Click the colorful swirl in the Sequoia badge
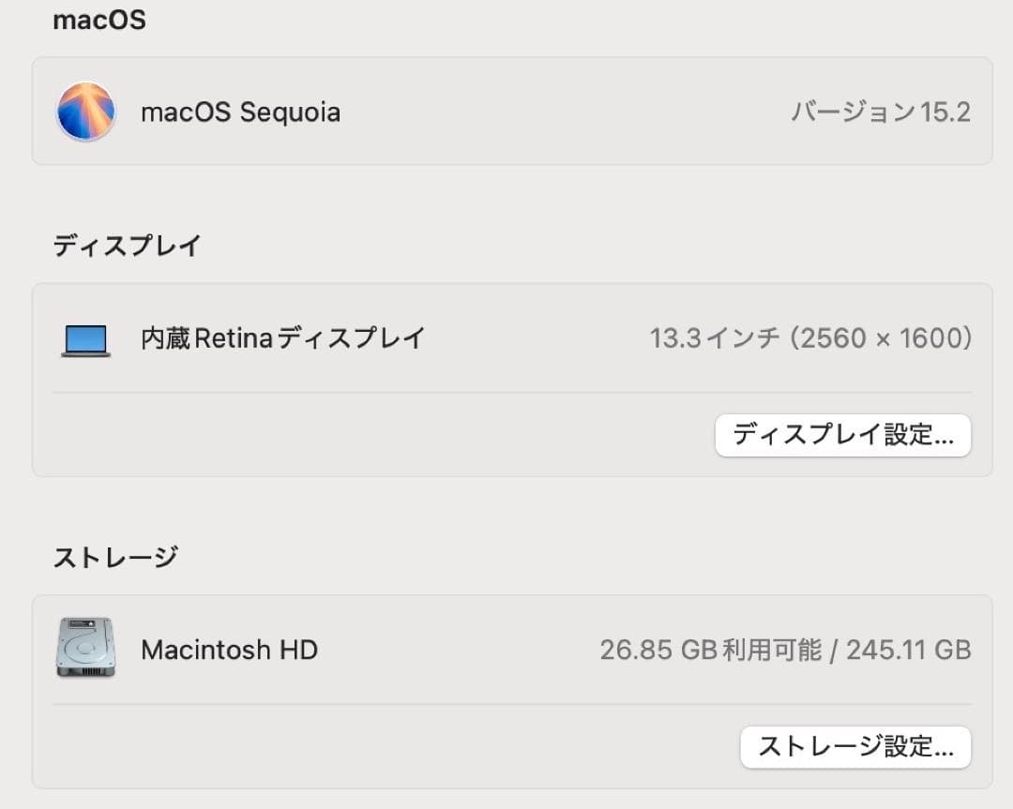Viewport: 1013px width, 809px height. pos(85,111)
